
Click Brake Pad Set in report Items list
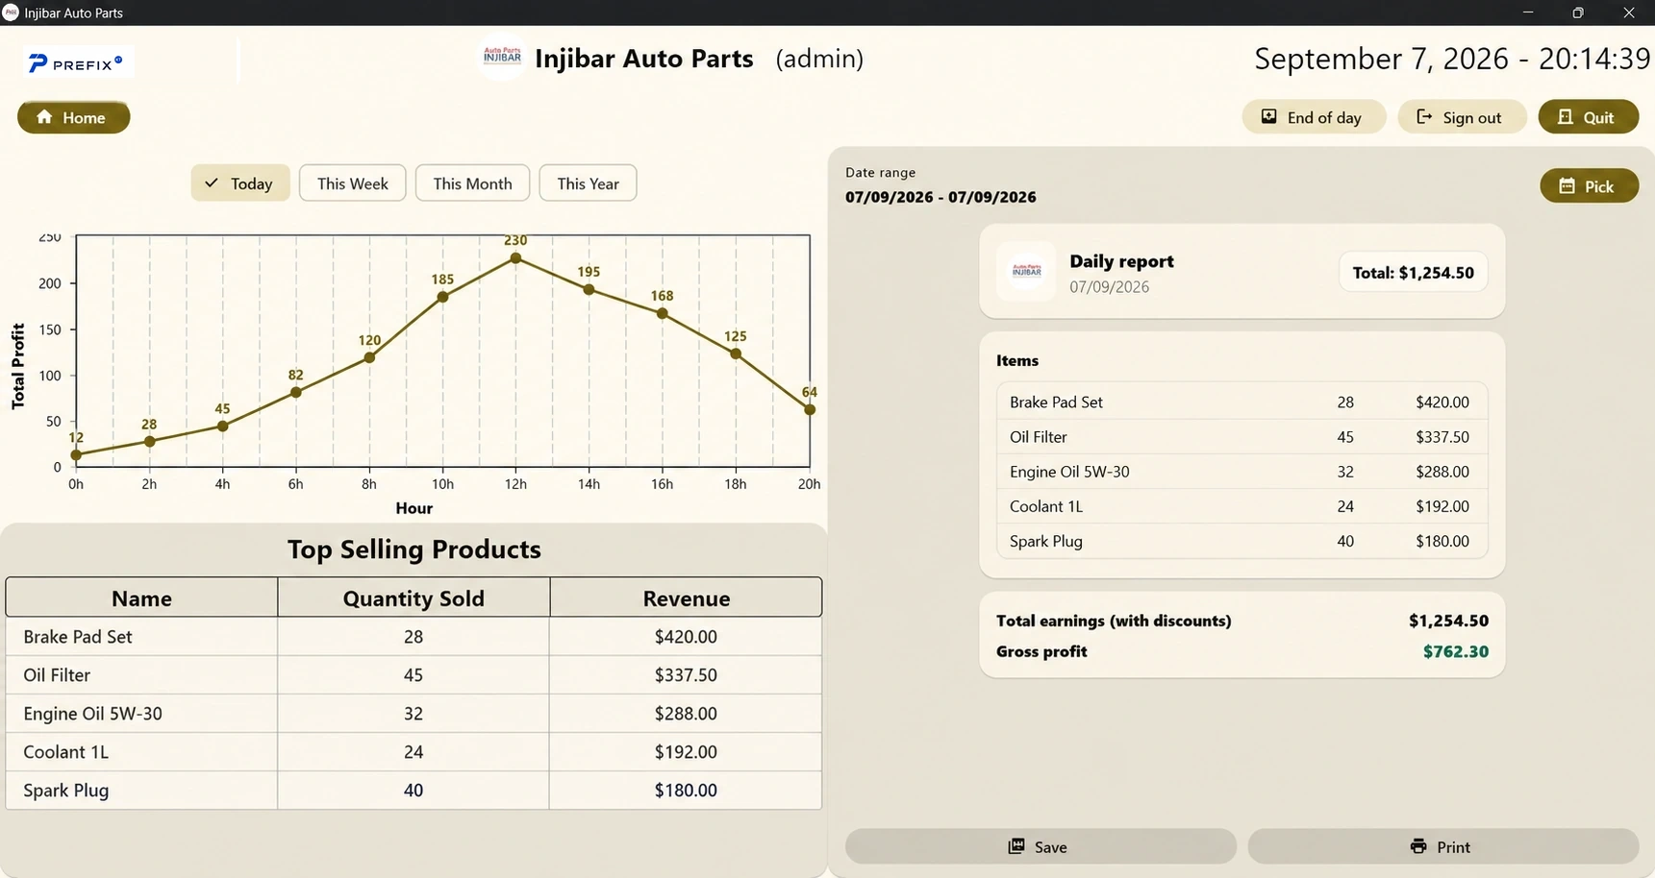1241,402
